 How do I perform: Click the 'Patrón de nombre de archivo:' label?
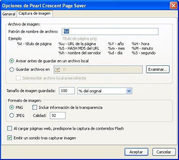click(x=33, y=32)
